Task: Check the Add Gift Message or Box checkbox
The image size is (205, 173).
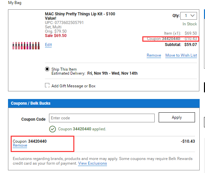Action: [x=47, y=85]
